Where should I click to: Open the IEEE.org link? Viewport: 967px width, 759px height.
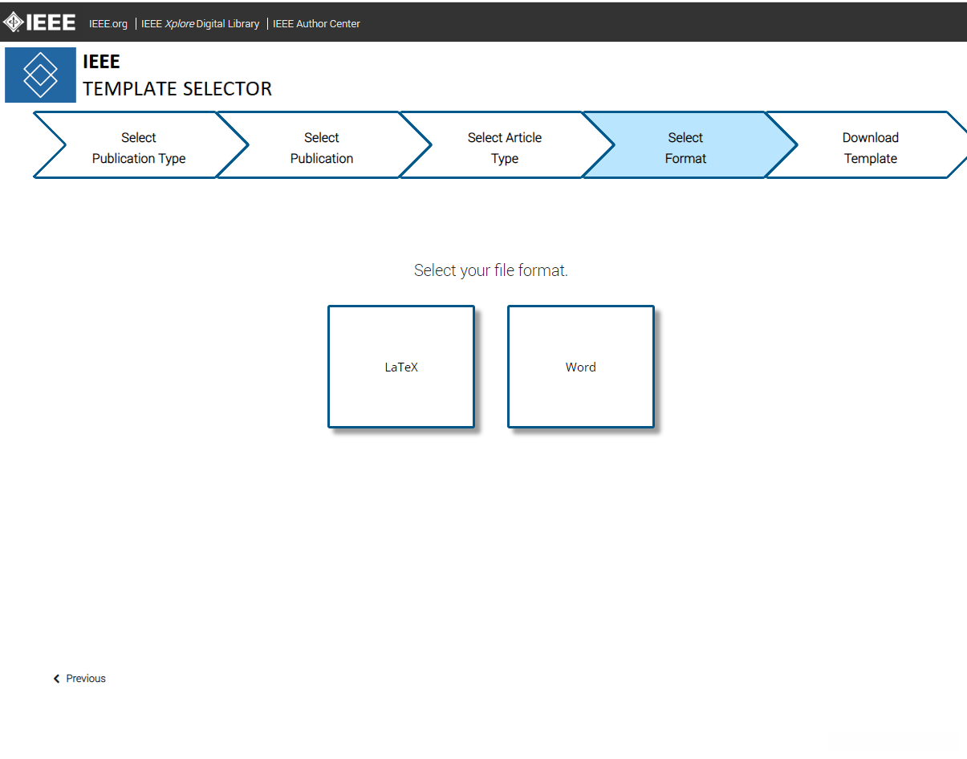[x=108, y=23]
